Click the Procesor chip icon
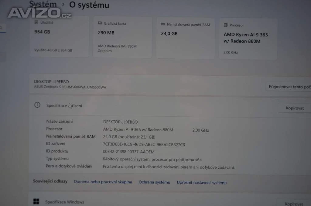 [x=226, y=25]
